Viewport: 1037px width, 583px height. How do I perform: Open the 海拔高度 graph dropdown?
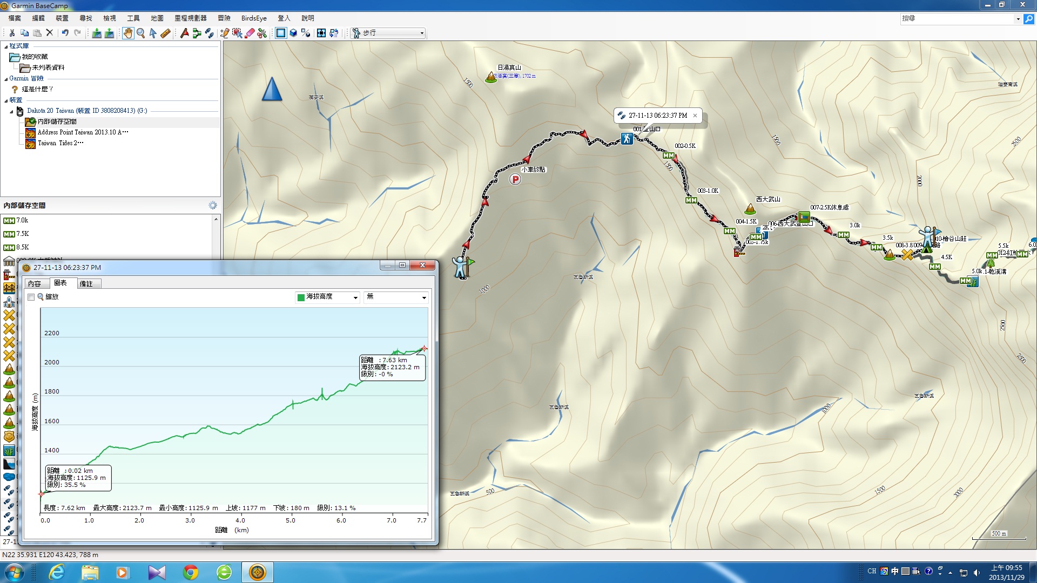pyautogui.click(x=327, y=297)
